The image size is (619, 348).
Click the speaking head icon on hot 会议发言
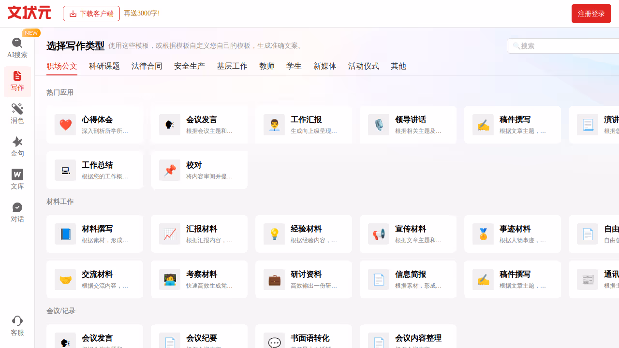[170, 125]
